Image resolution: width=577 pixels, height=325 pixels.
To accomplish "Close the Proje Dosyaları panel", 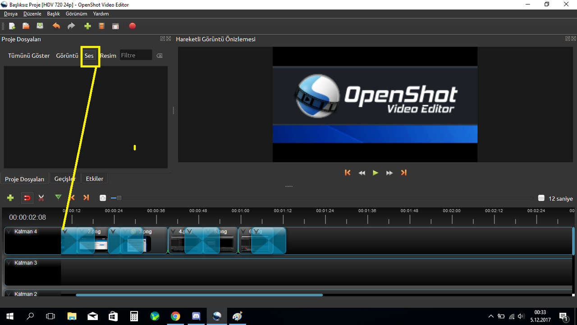I will 169,39.
